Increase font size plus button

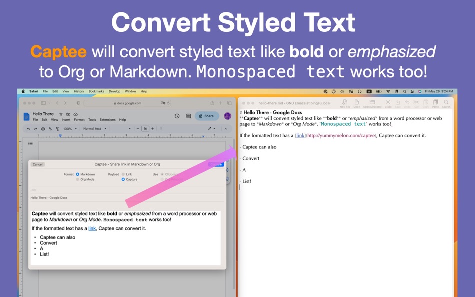click(x=152, y=129)
